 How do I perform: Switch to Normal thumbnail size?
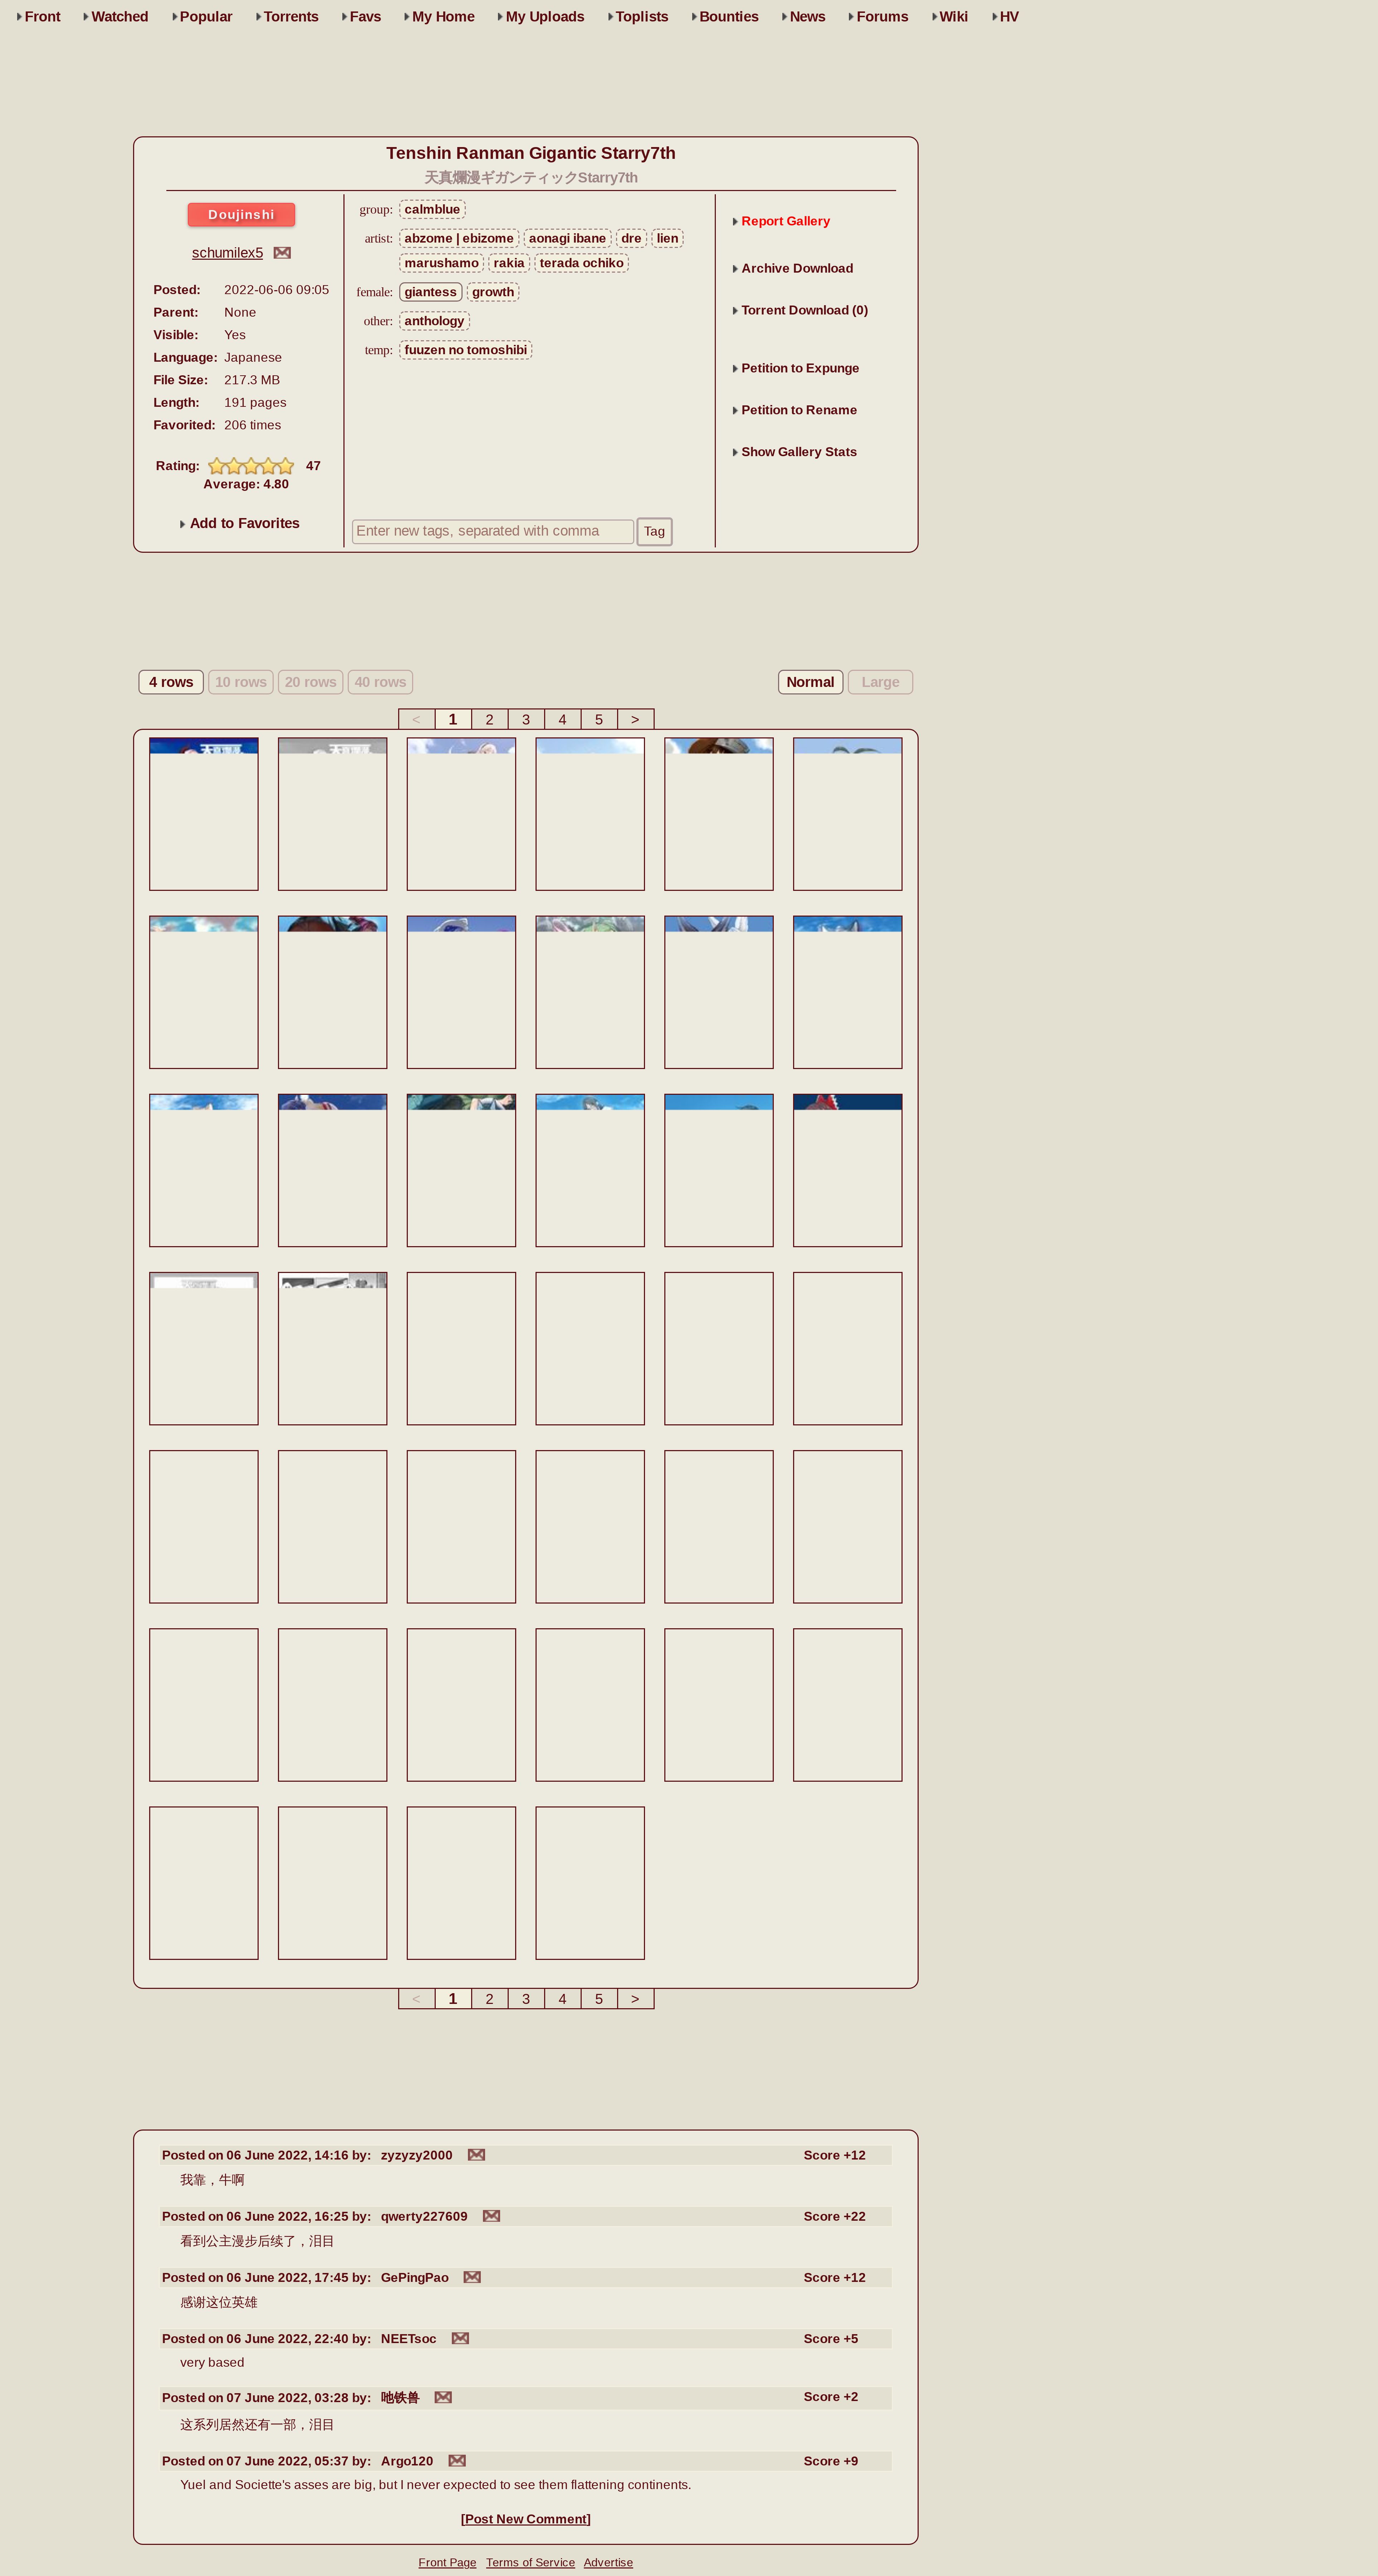tap(810, 682)
